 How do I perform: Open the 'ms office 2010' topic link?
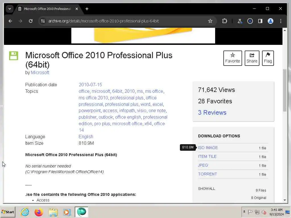(93, 98)
